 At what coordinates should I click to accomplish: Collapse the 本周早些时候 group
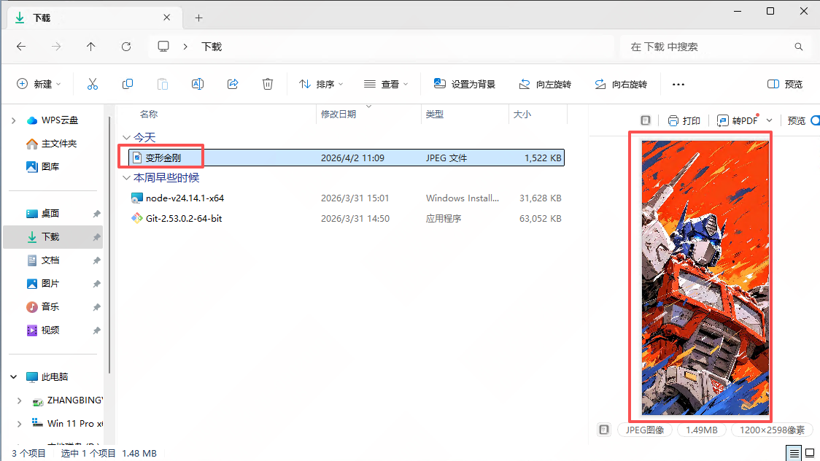tap(126, 178)
